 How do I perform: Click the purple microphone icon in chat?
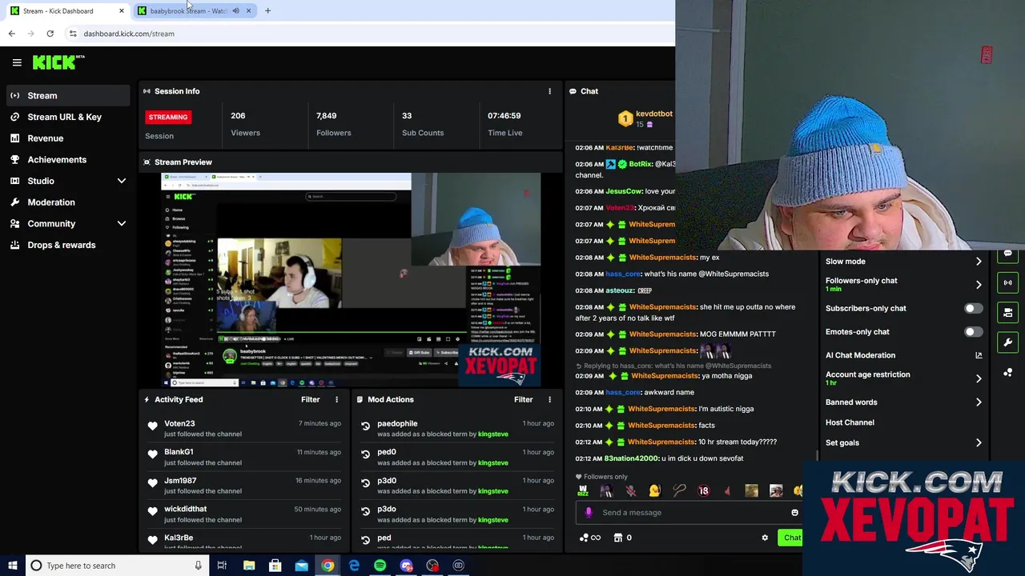(589, 513)
